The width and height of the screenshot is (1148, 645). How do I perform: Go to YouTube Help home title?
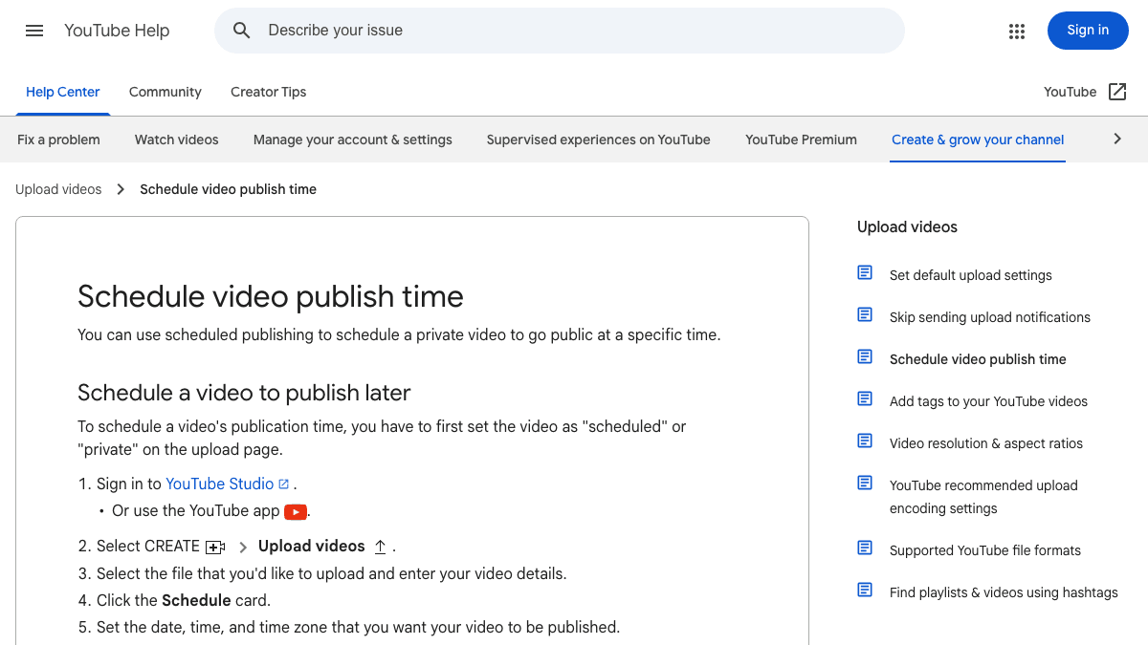point(117,31)
